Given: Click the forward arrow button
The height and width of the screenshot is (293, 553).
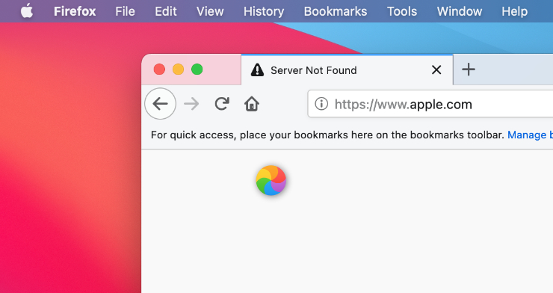Looking at the screenshot, I should pyautogui.click(x=191, y=104).
